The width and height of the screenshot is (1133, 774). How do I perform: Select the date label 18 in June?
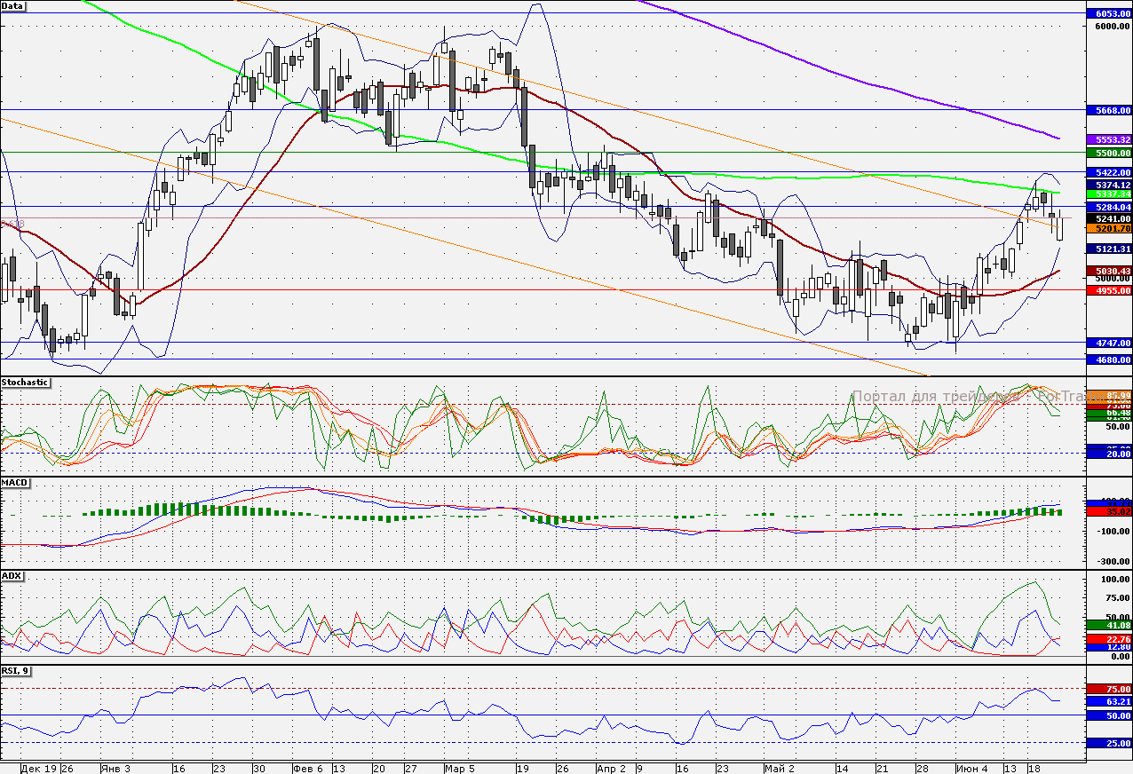(1034, 769)
